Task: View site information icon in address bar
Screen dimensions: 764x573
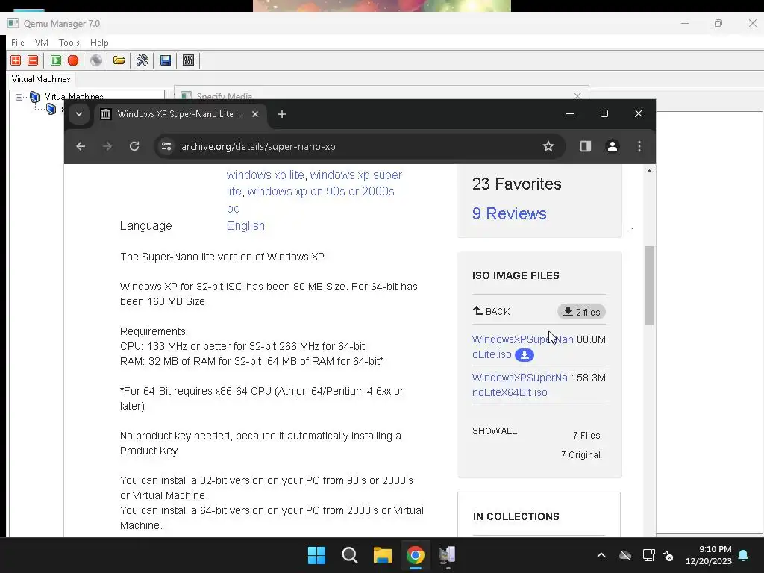Action: (166, 146)
